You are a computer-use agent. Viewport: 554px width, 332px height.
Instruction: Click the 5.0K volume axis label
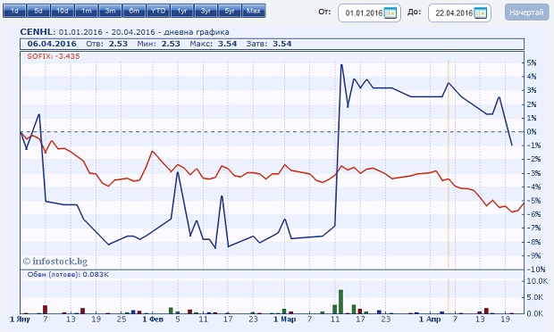pyautogui.click(x=535, y=297)
